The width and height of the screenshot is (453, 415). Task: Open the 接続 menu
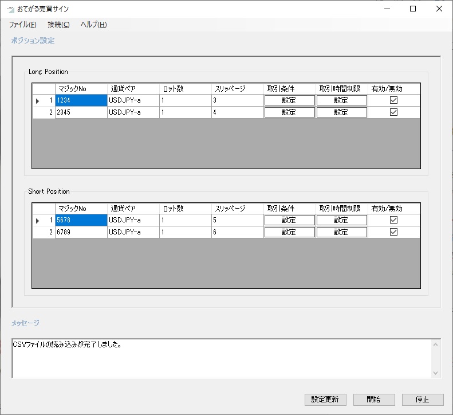pyautogui.click(x=58, y=25)
